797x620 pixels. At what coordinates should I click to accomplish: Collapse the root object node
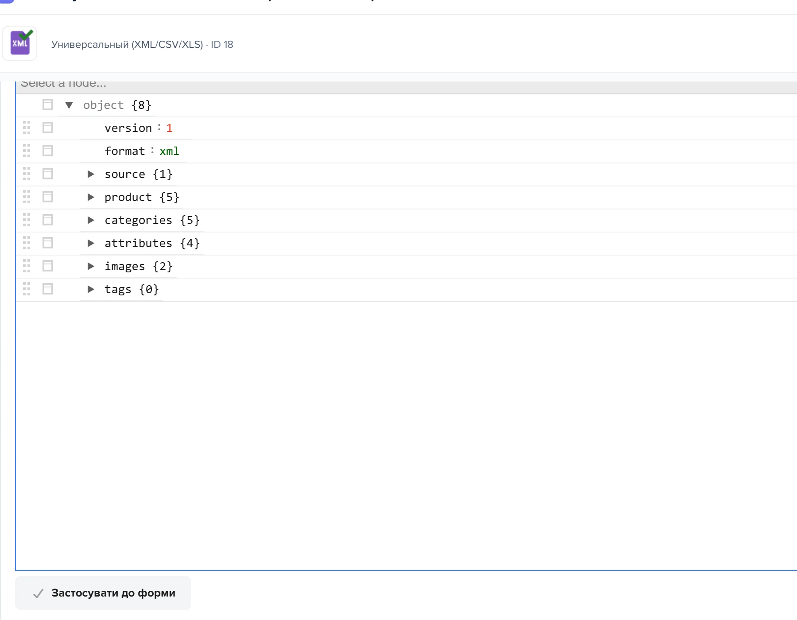click(x=69, y=105)
